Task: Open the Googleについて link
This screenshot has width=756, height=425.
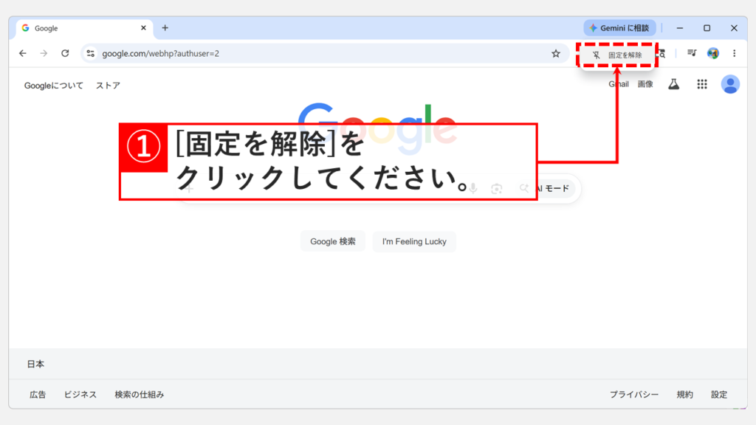Action: point(53,86)
